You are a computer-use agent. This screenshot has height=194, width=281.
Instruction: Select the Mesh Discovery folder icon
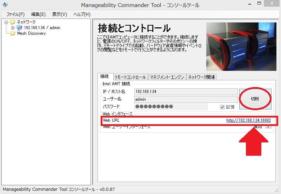[x=13, y=33]
